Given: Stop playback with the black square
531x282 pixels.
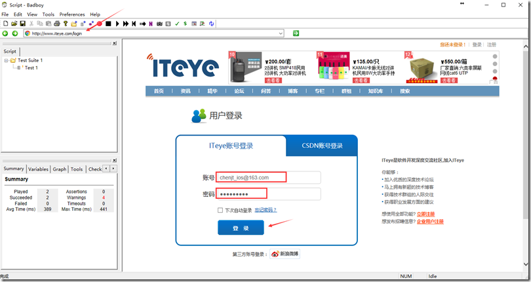Looking at the screenshot, I should click(108, 24).
